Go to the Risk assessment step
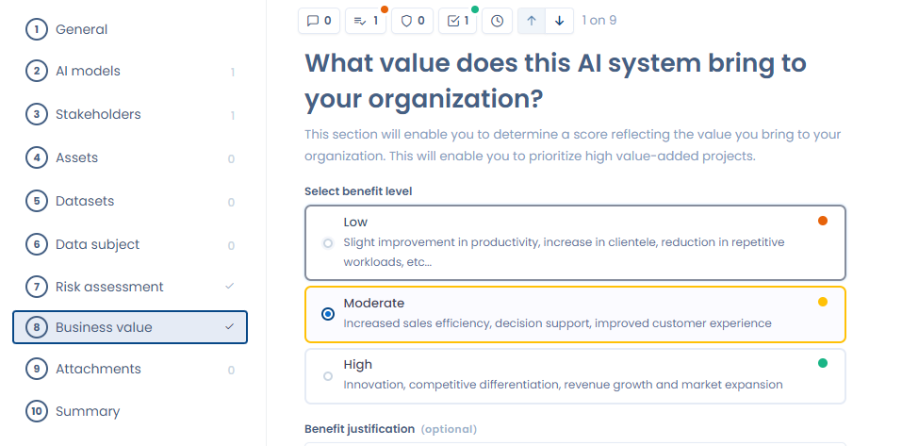The width and height of the screenshot is (902, 446). coord(109,287)
